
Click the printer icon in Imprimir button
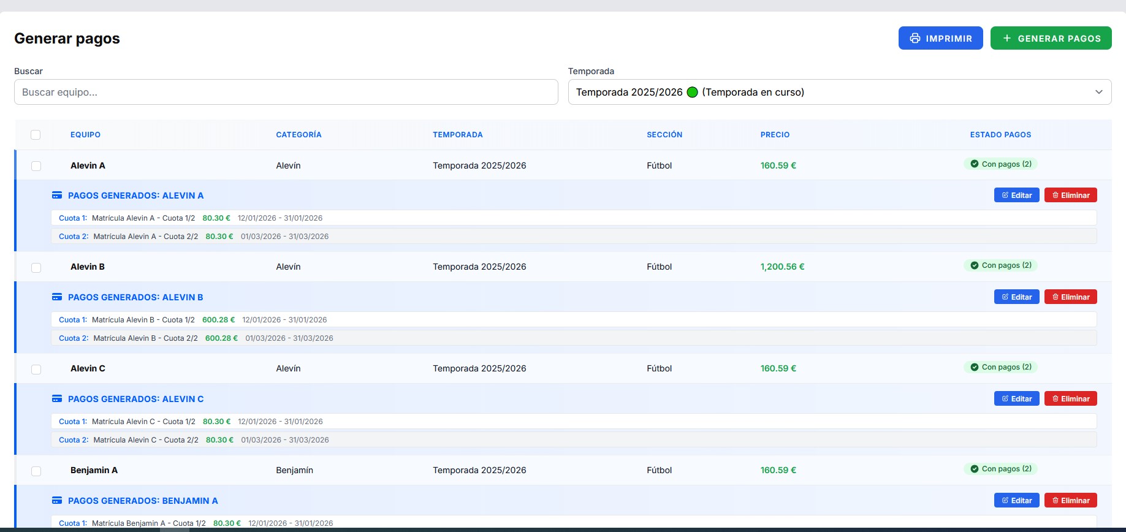click(915, 38)
